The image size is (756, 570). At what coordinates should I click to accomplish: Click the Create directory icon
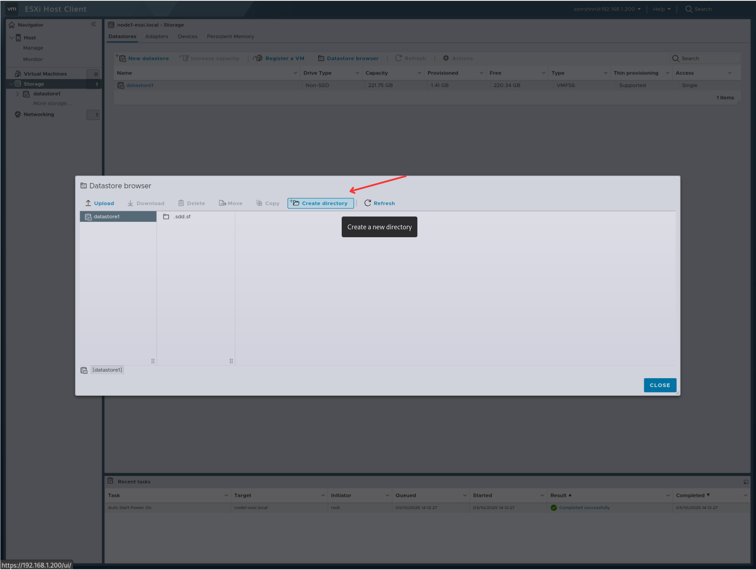tap(294, 203)
